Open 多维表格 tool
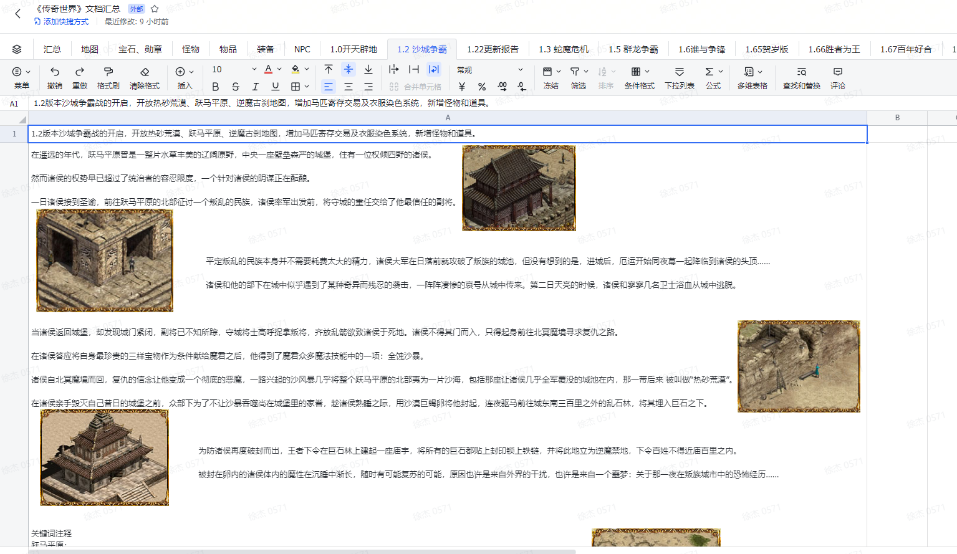The width and height of the screenshot is (957, 554). tap(752, 78)
